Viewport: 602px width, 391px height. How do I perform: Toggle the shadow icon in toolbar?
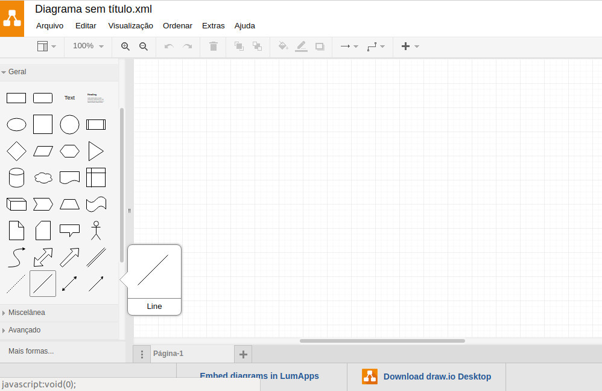(320, 46)
